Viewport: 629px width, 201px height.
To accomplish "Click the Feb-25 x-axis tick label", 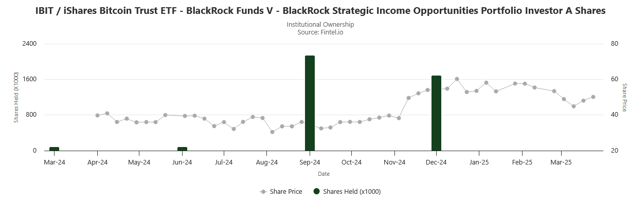I will click(x=522, y=162).
